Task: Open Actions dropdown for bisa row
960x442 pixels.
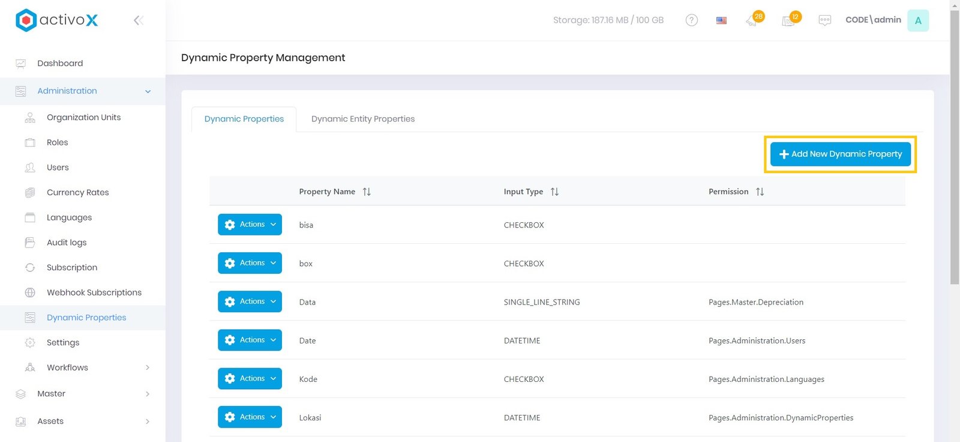Action: click(x=250, y=225)
